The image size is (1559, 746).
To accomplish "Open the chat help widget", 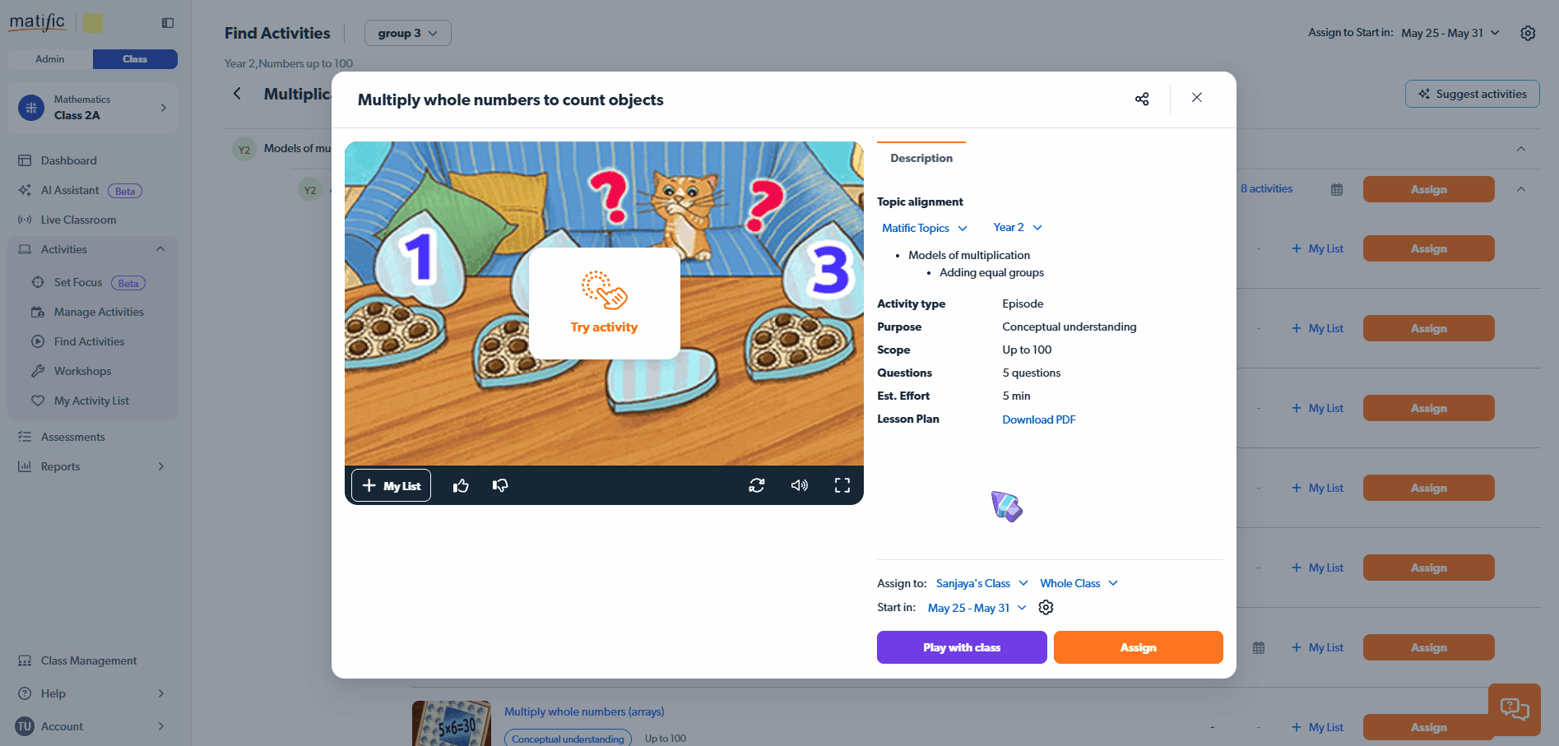I will (x=1515, y=708).
